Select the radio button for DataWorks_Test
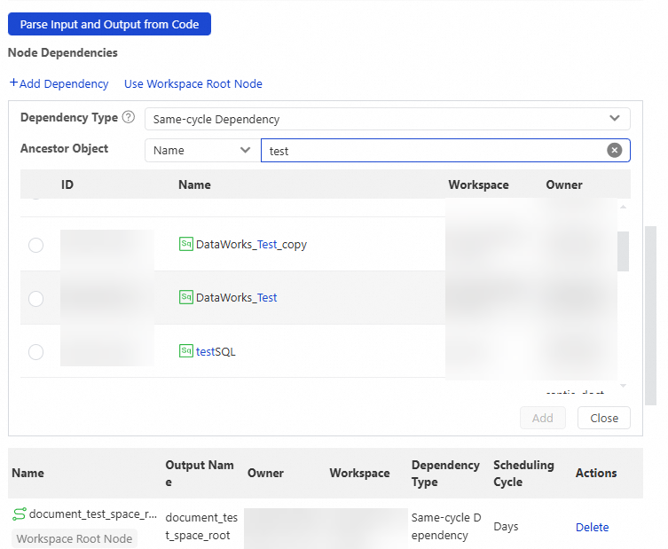This screenshot has height=549, width=668. tap(35, 299)
